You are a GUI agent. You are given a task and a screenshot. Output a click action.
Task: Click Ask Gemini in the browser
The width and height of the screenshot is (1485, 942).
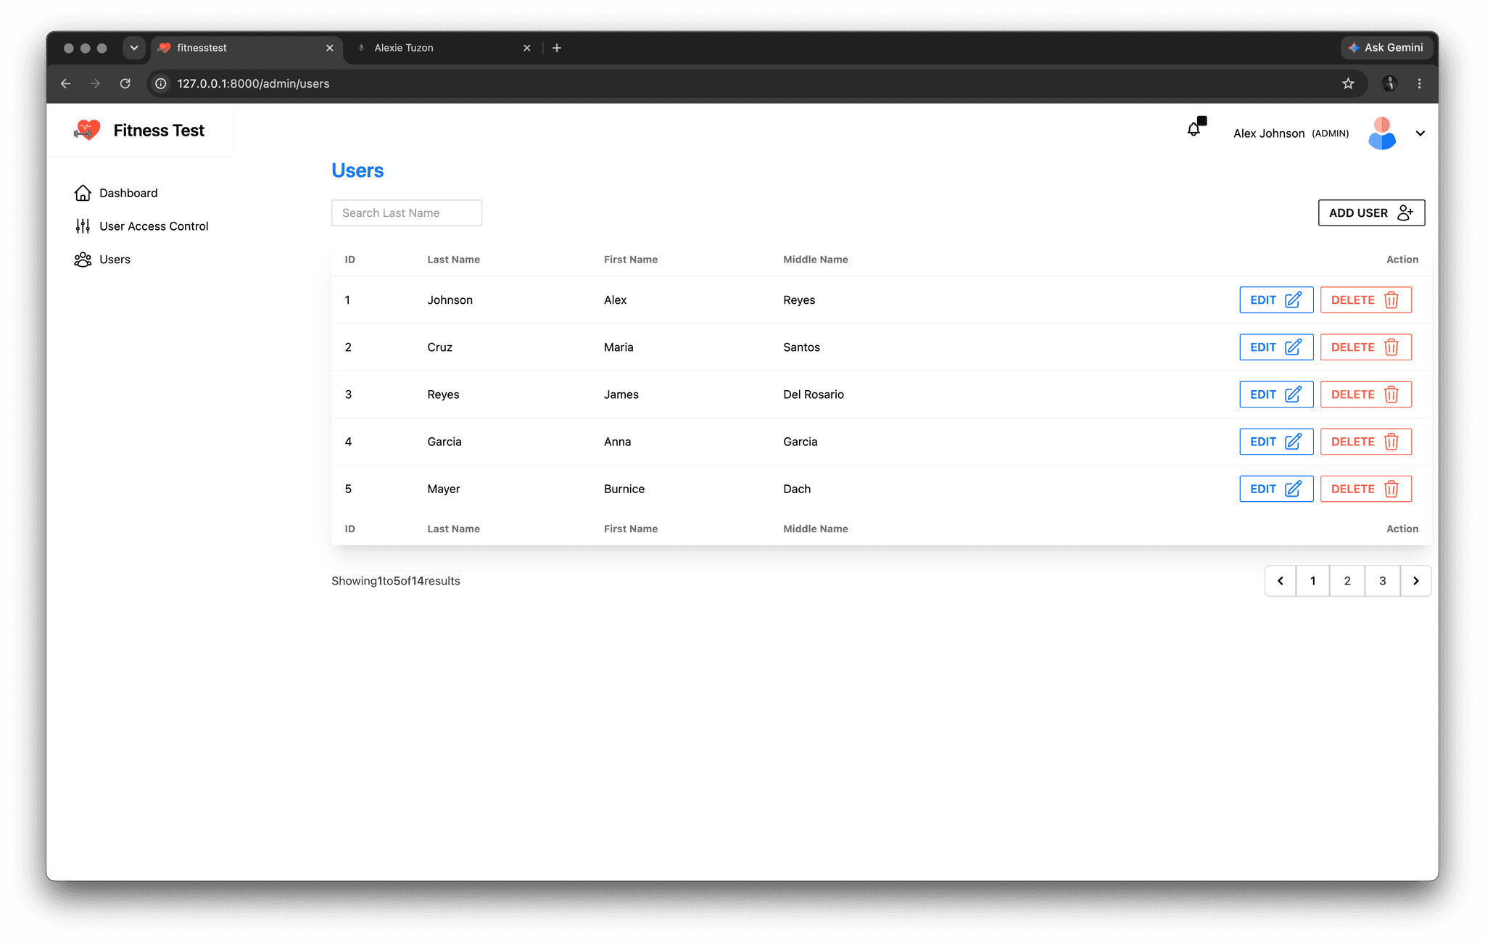1386,48
